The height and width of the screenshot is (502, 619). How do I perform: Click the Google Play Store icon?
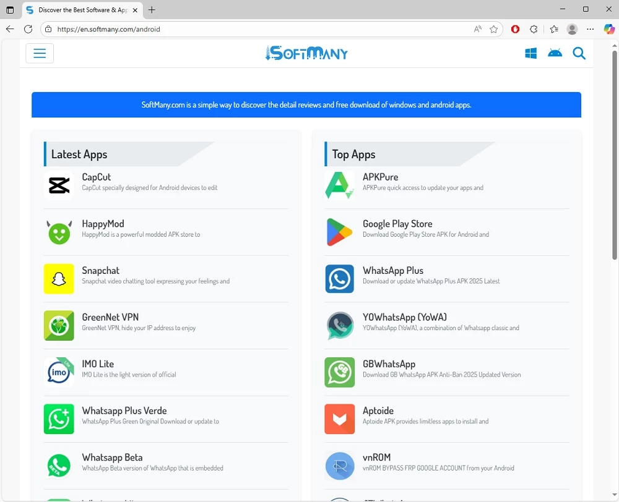tap(340, 232)
